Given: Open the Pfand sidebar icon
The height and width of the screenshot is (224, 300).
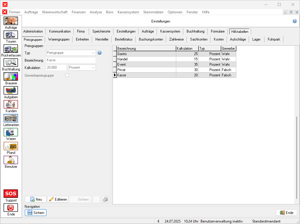Looking at the screenshot, I should pyautogui.click(x=11, y=146).
